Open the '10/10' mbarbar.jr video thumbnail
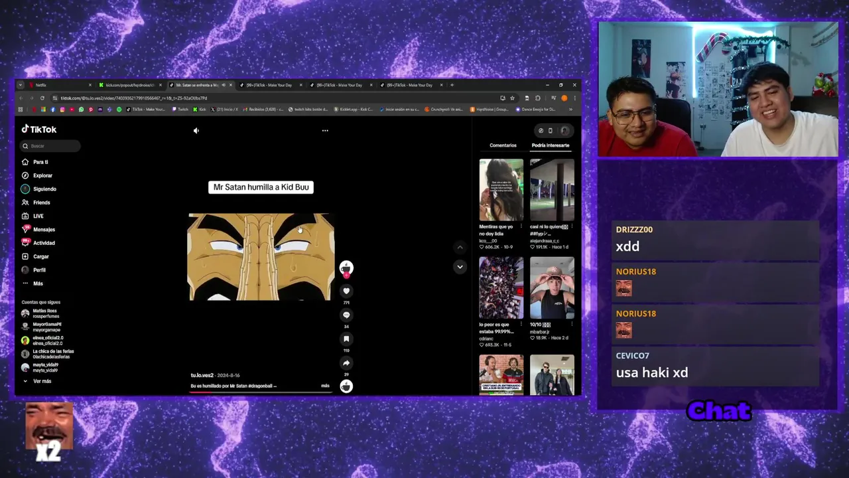 552,288
